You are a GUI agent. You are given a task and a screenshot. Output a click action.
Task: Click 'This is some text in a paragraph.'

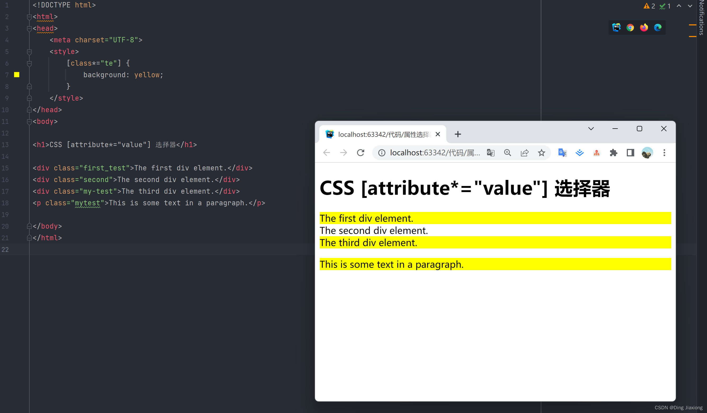pos(391,264)
